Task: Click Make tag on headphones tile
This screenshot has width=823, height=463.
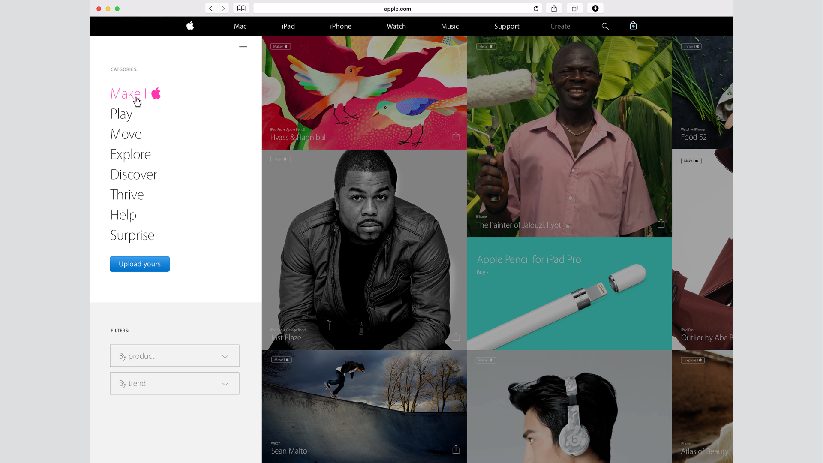Action: [x=486, y=360]
